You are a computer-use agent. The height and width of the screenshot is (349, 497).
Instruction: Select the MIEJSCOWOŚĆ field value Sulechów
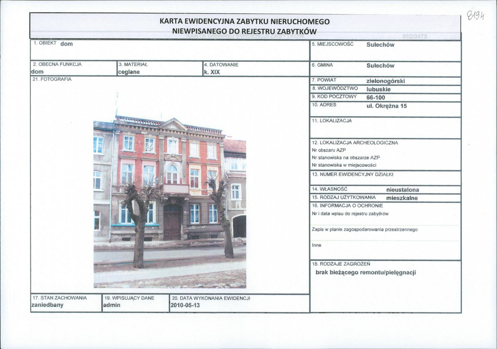(x=380, y=45)
